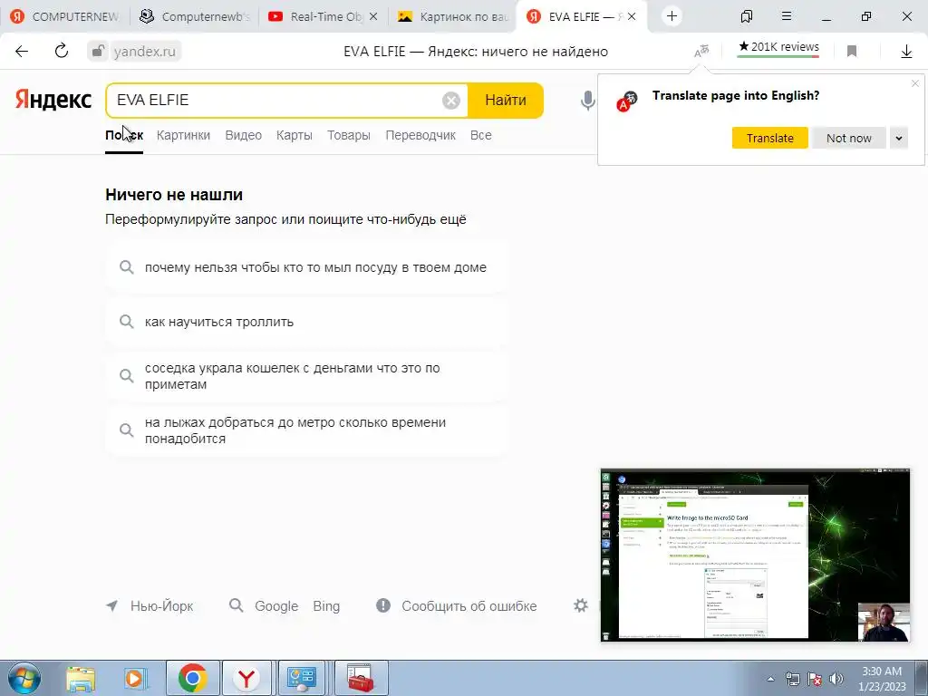Open site security info via the lock icon

pyautogui.click(x=98, y=52)
